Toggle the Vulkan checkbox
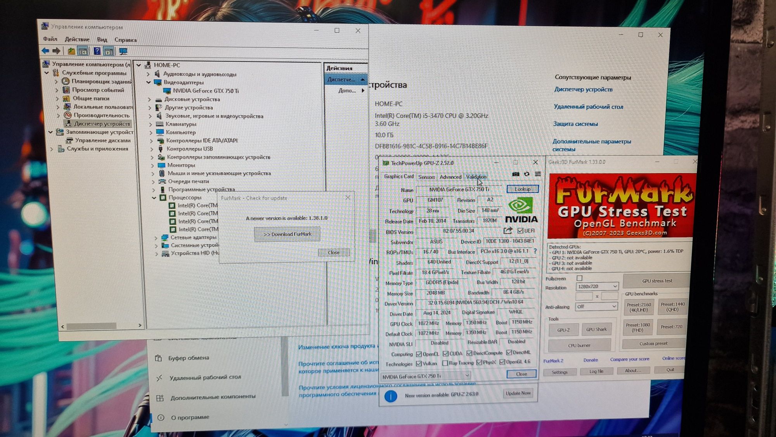 point(419,364)
